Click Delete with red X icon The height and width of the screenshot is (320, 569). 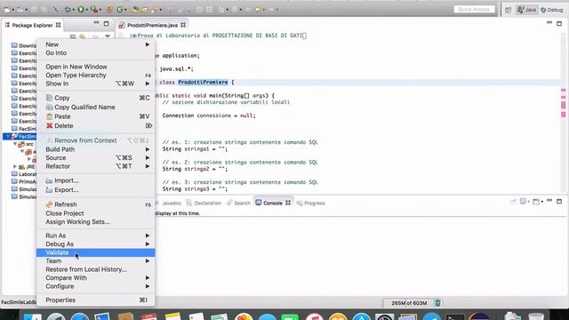96,126
